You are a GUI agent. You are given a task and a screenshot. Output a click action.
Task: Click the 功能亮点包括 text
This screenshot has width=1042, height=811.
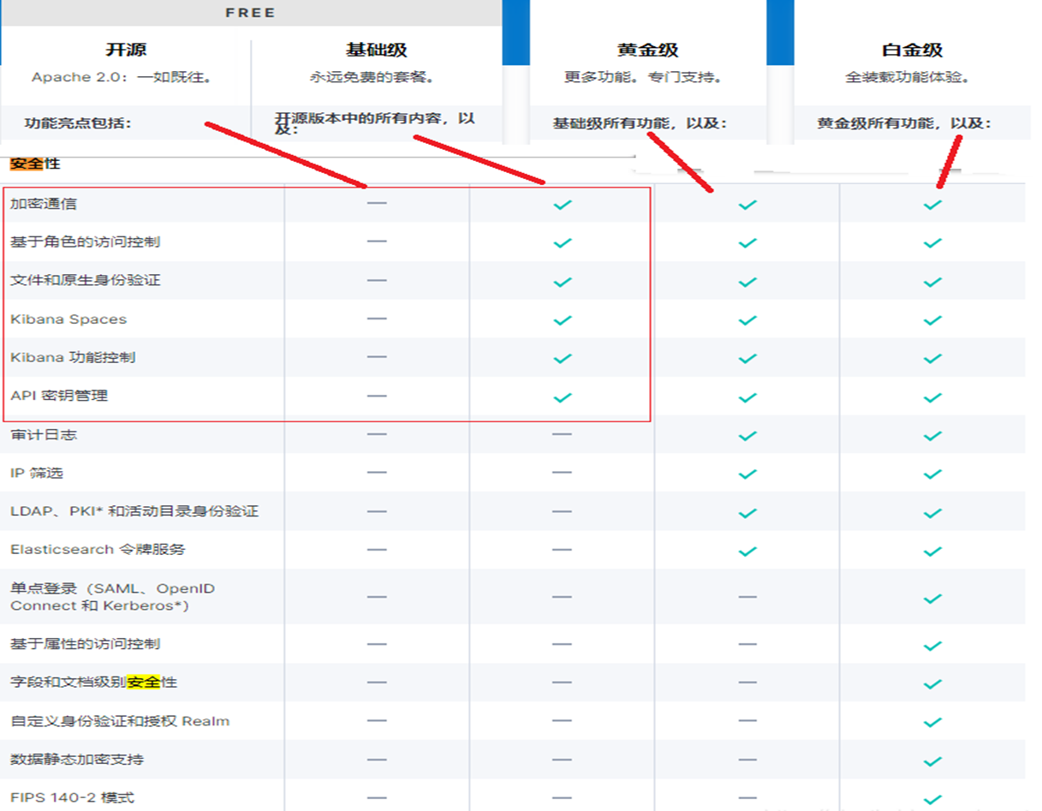click(78, 123)
